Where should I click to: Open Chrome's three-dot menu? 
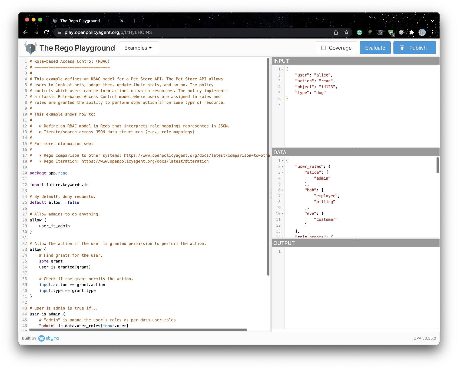tap(433, 32)
